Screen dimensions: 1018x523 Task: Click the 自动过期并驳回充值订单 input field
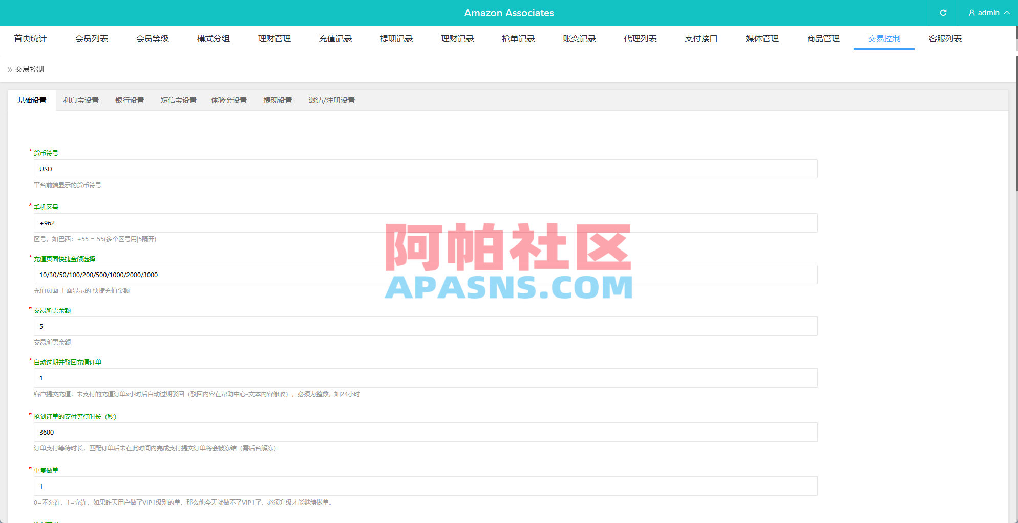(x=426, y=378)
